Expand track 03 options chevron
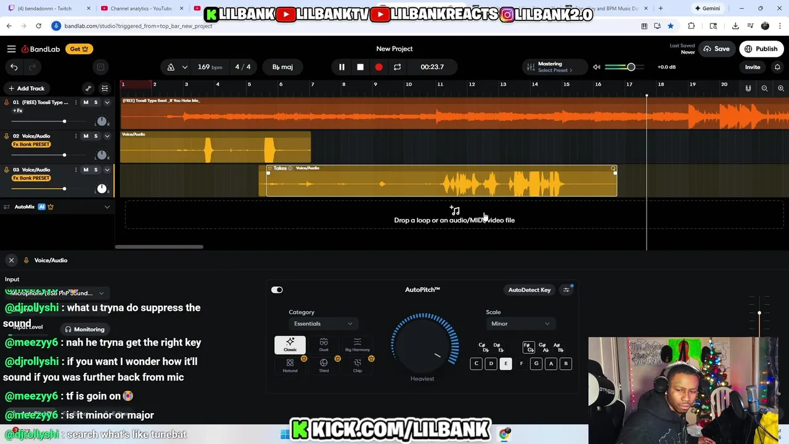This screenshot has width=789, height=444. point(107,170)
